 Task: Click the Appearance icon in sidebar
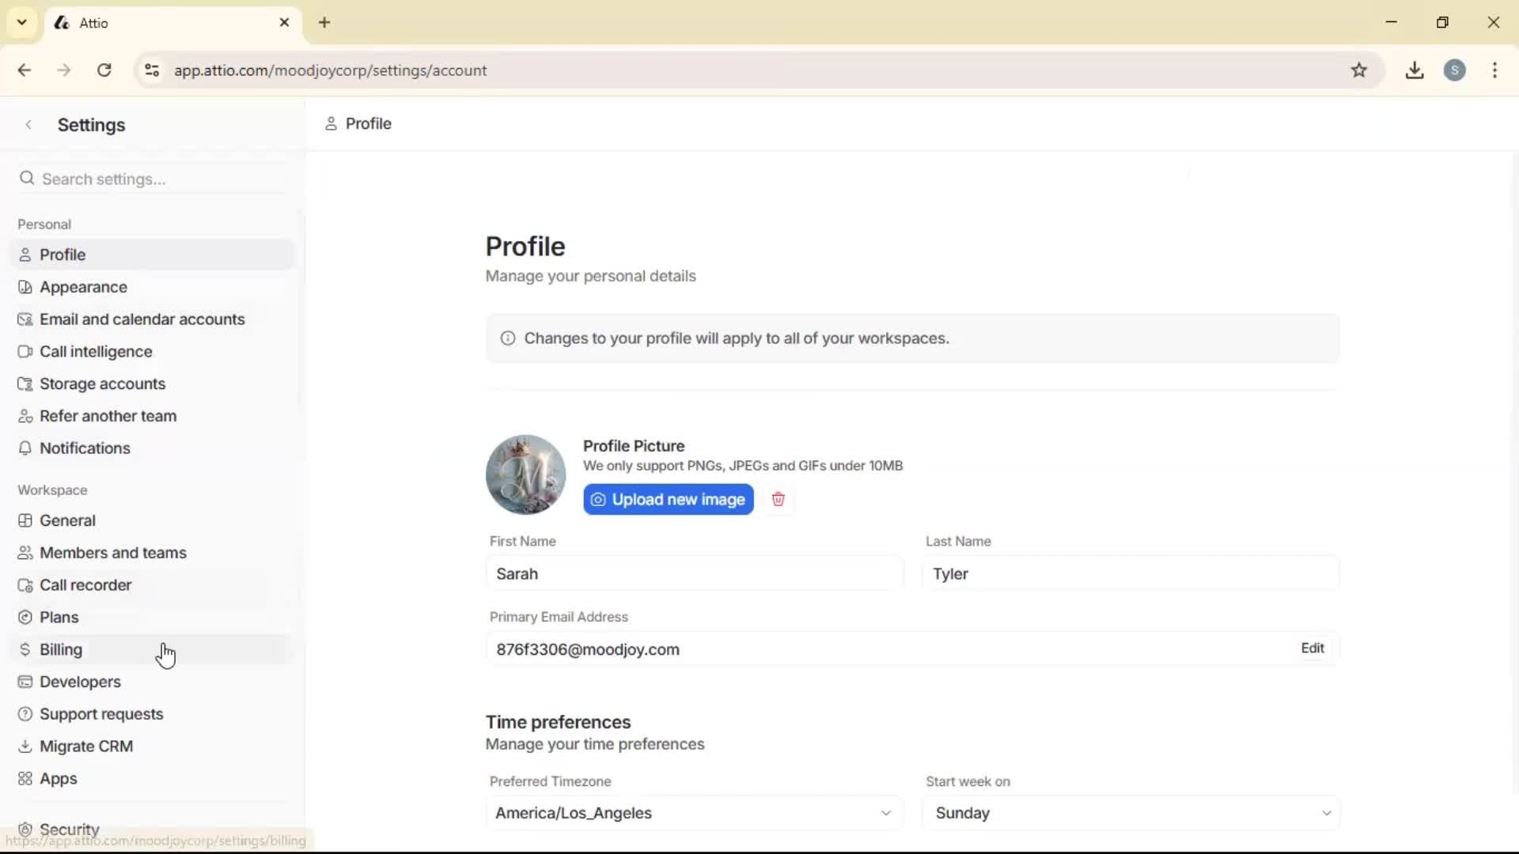[x=25, y=287]
